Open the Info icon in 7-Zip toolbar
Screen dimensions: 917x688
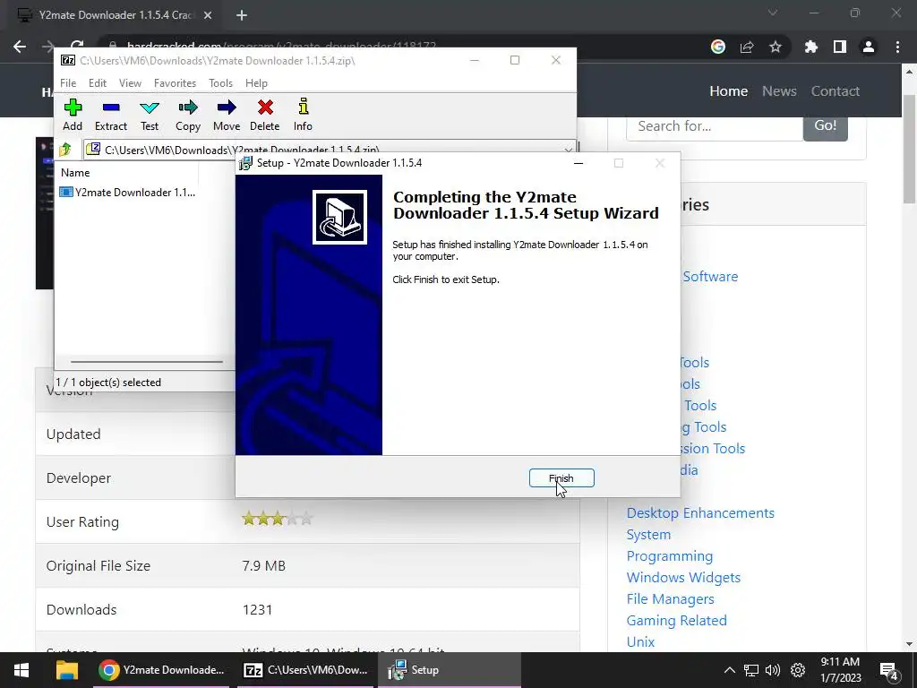click(x=303, y=107)
